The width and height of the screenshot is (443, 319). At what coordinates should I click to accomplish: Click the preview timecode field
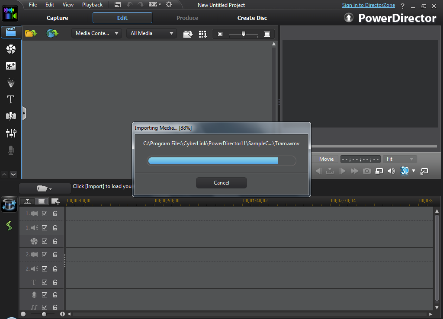coord(360,159)
